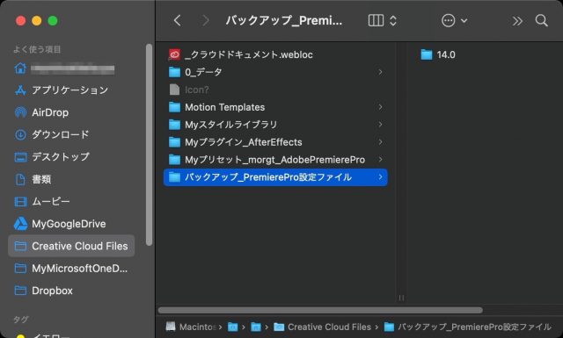The image size is (563, 338).
Task: Open MyMicrosoftOneD... in the sidebar
Action: coord(71,268)
